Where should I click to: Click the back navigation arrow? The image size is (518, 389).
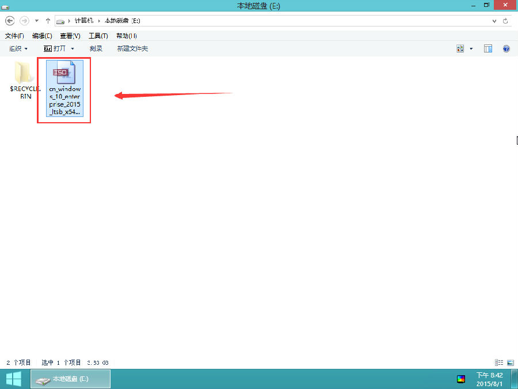9,20
